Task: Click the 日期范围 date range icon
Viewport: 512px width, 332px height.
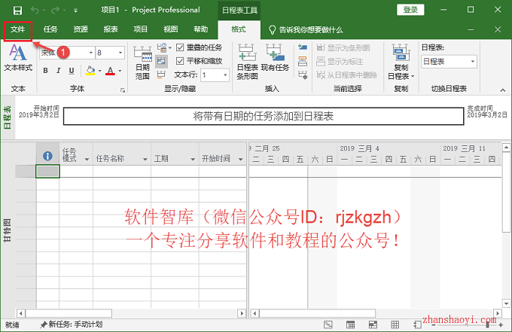Action: coord(142,62)
